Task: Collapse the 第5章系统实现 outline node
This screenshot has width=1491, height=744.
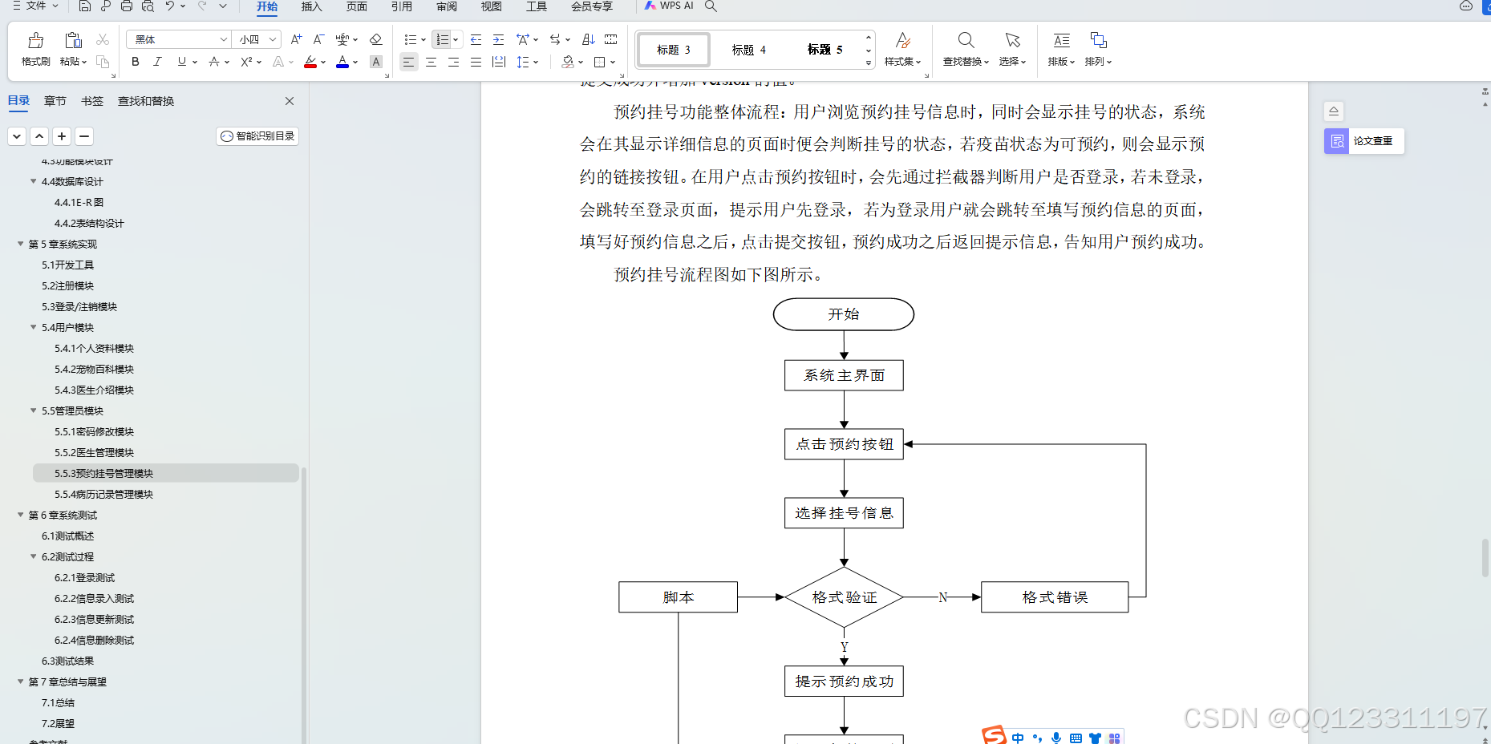Action: (21, 244)
